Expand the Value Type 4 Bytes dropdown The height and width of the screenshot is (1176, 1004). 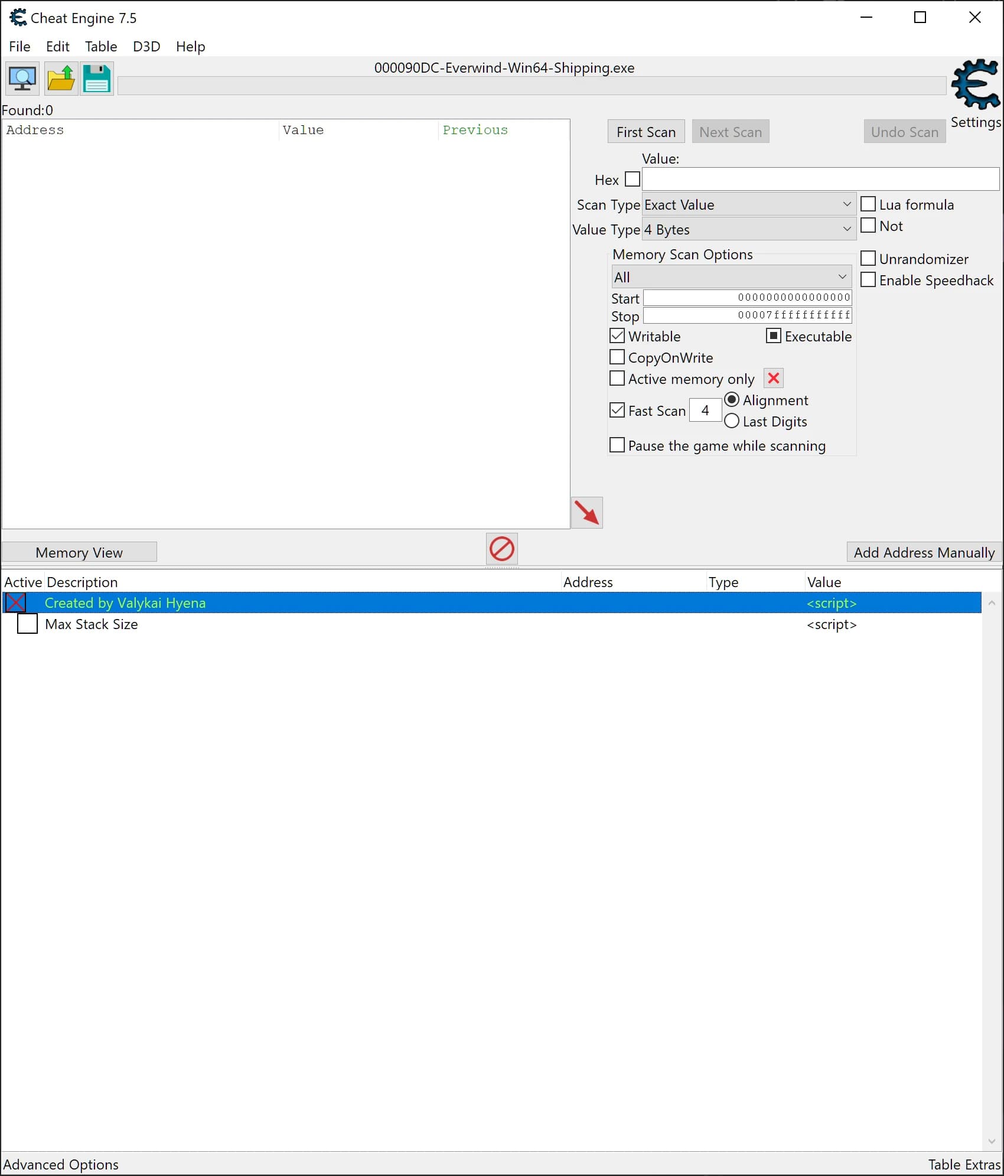pyautogui.click(x=749, y=229)
